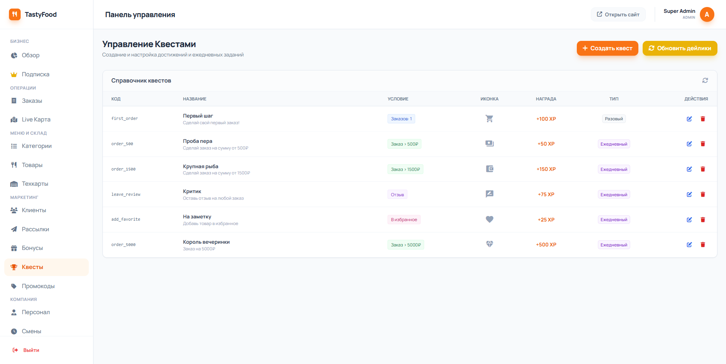
Task: Click the edit icon for Крупная рыба quest
Action: pos(689,169)
